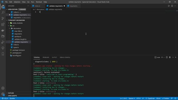Open the Extensions view

click(x=3, y=24)
